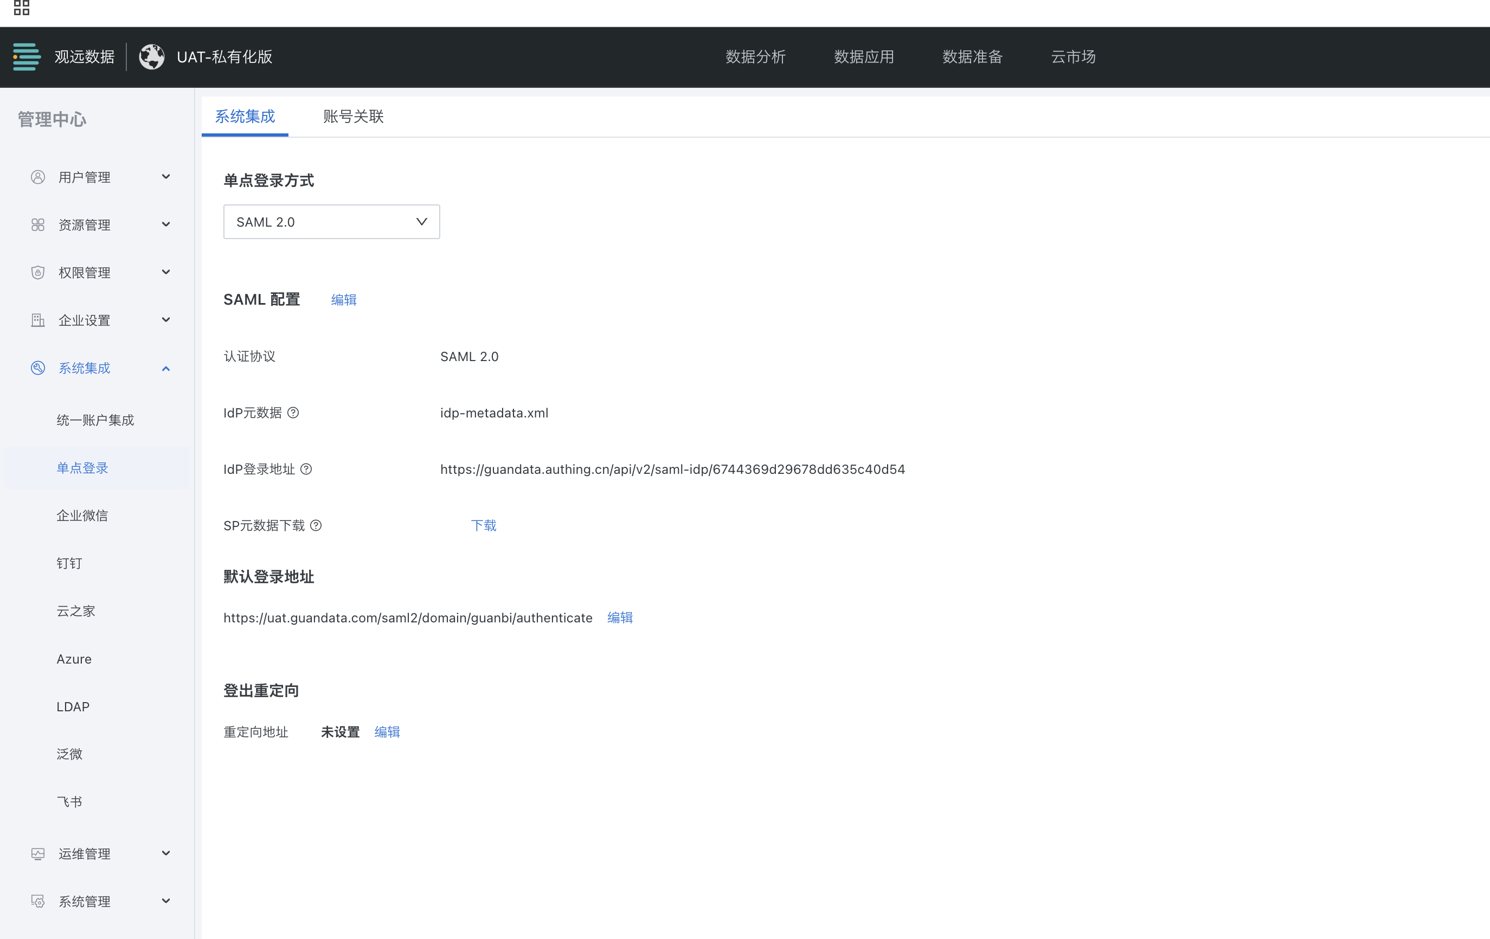Click the uat.guandata.com default login URL
Image resolution: width=1490 pixels, height=939 pixels.
(408, 618)
